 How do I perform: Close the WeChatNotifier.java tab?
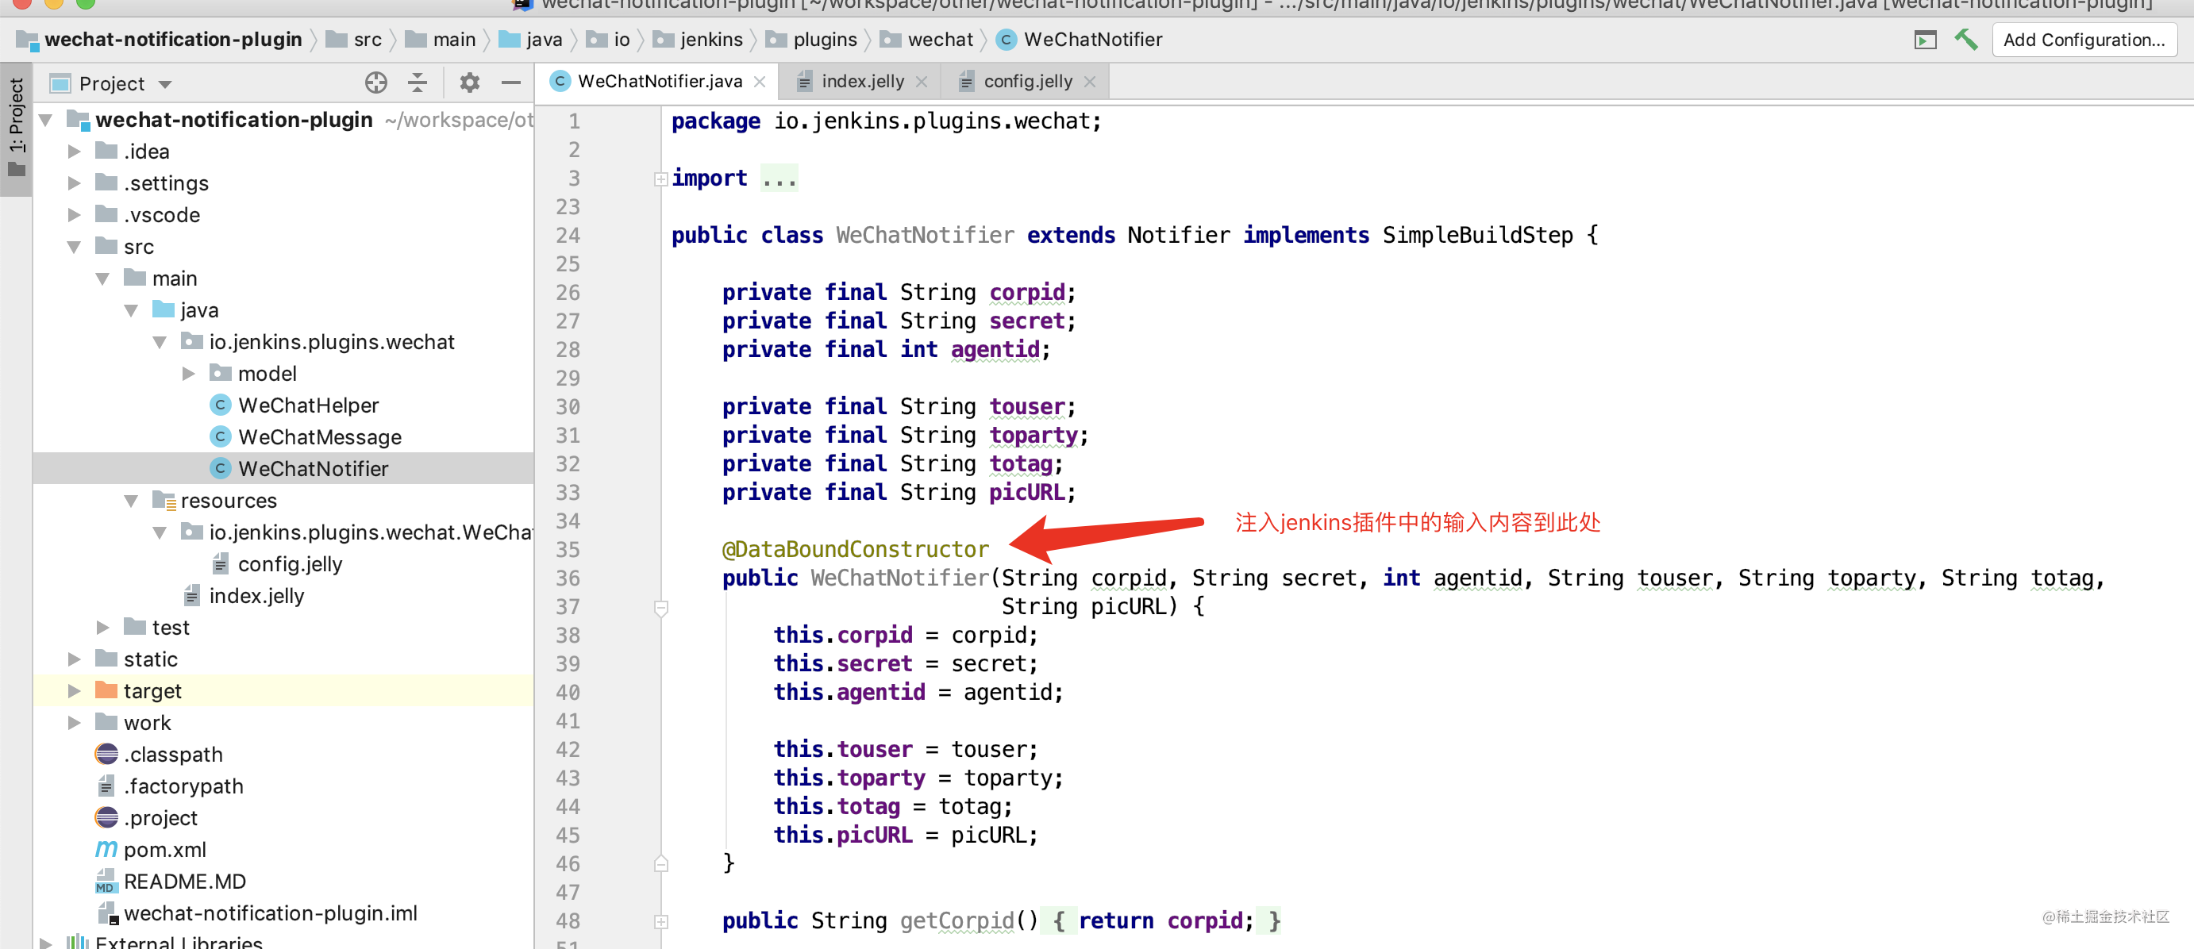[x=760, y=82]
